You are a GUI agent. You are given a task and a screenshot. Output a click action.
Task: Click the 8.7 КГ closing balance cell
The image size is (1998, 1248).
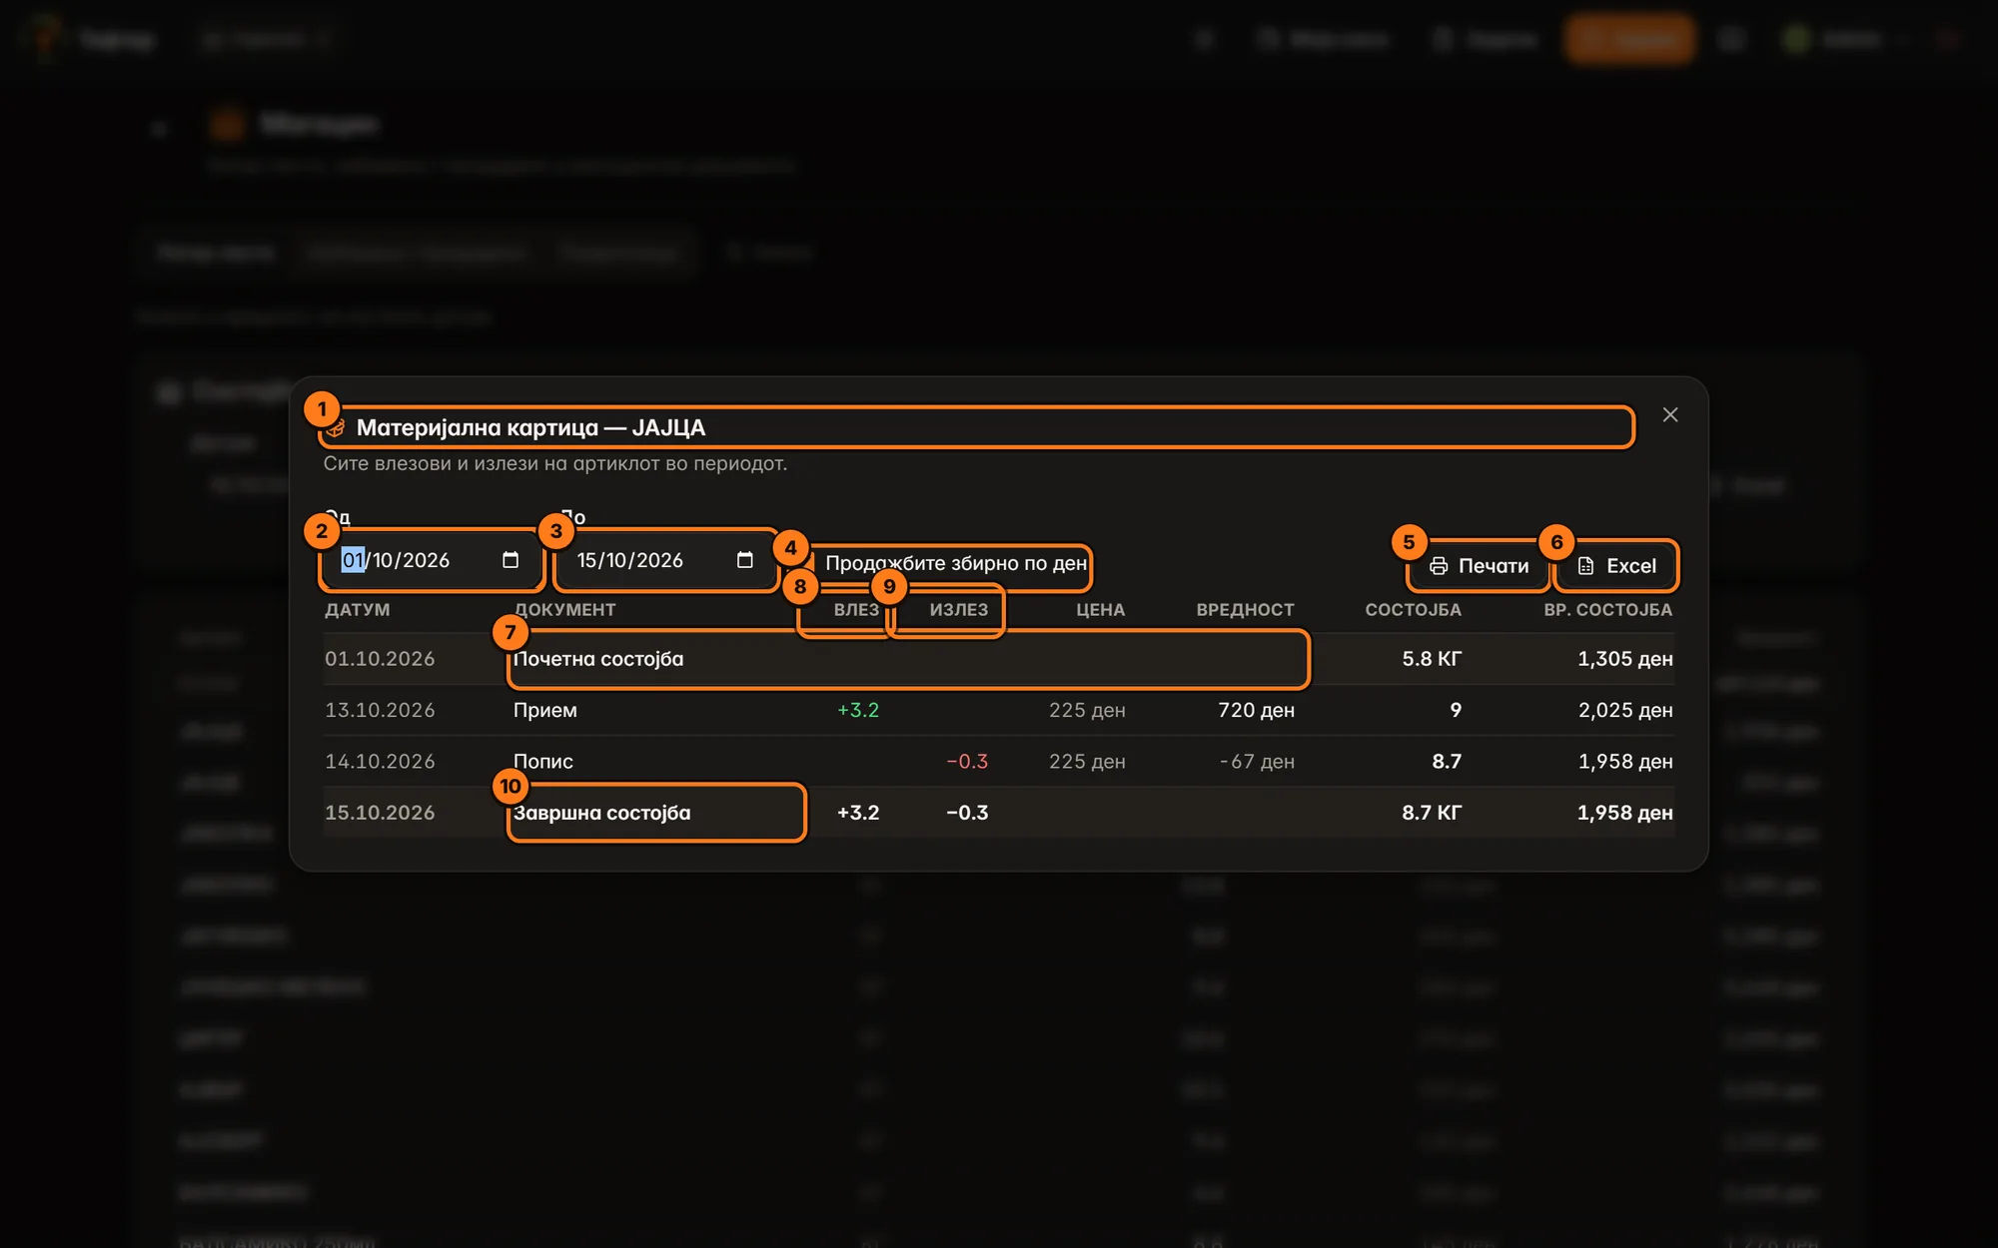click(x=1432, y=813)
